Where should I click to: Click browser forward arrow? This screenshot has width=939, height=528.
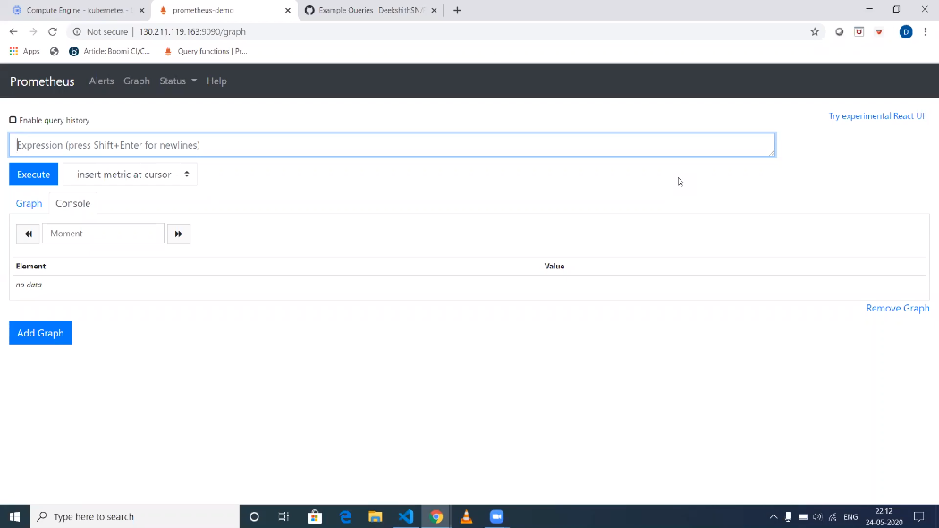(33, 31)
